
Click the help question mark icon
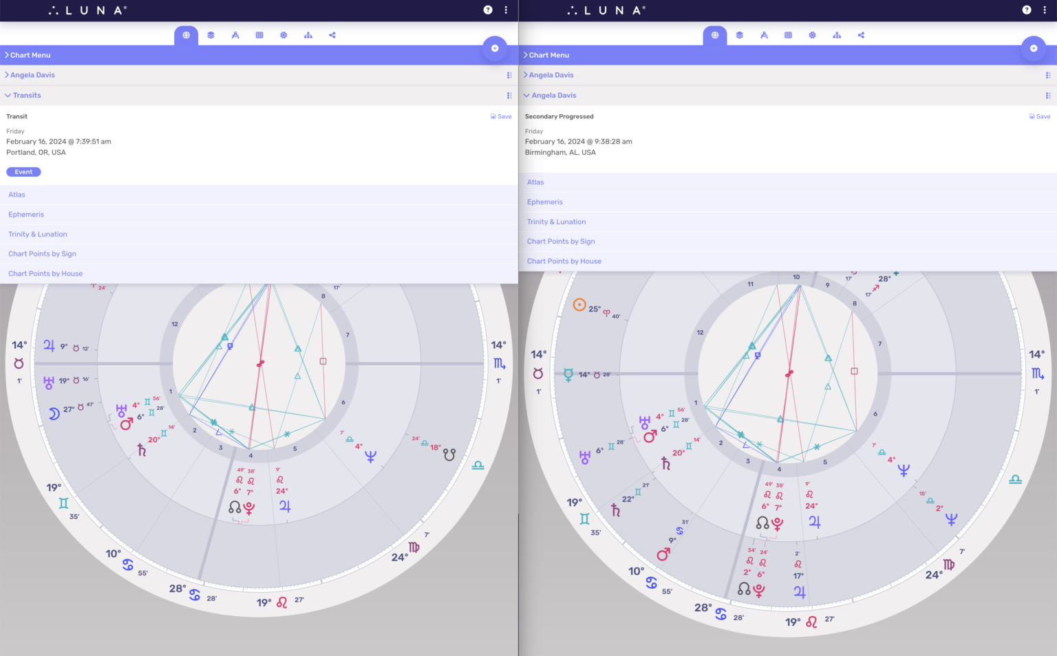pos(488,10)
